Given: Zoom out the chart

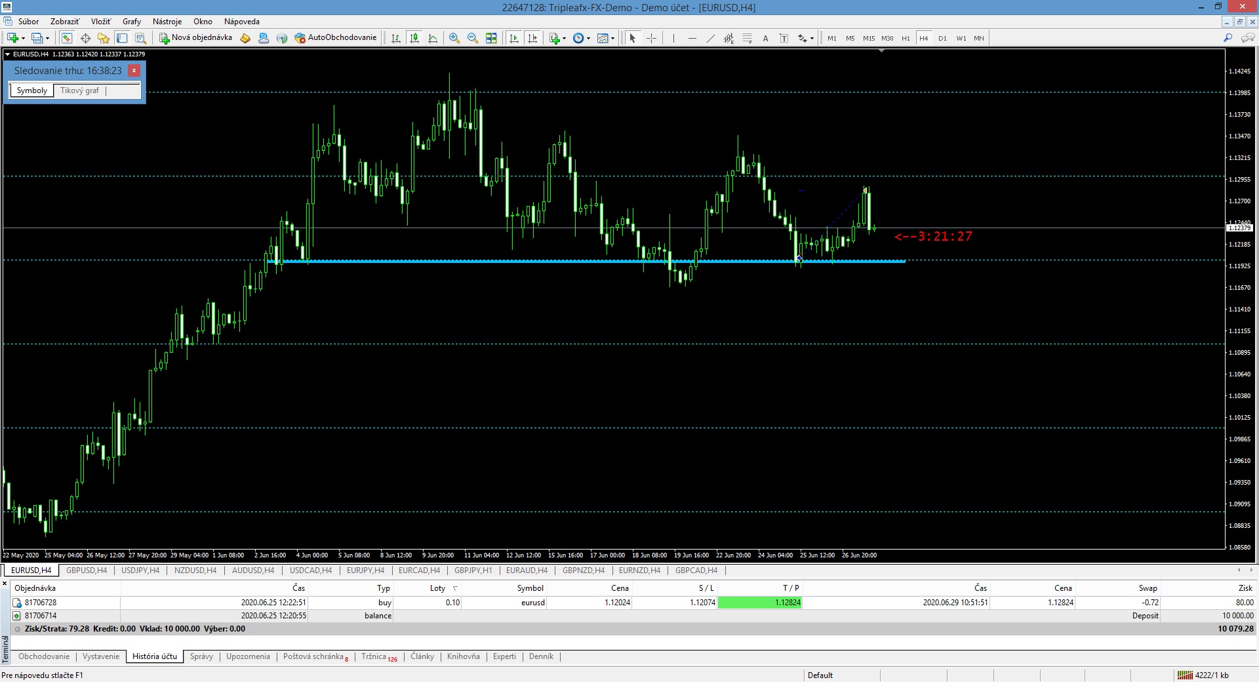Looking at the screenshot, I should (473, 38).
